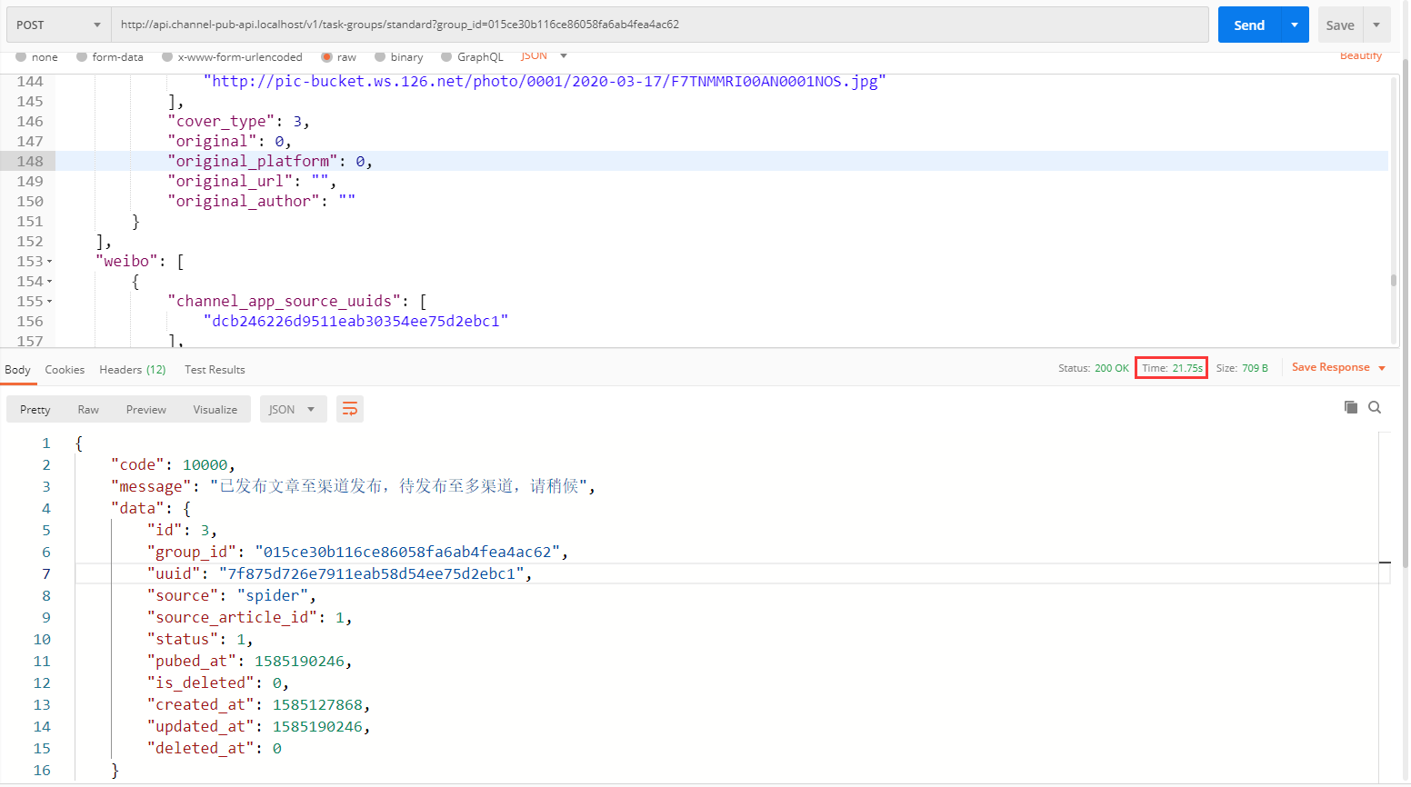This screenshot has height=787, width=1411.
Task: Select the form-data body type
Action: tap(83, 56)
